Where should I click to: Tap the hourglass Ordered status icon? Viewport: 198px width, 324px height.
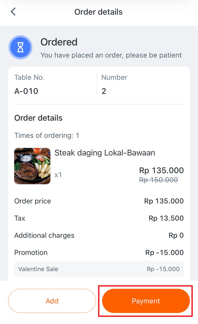pyautogui.click(x=20, y=47)
